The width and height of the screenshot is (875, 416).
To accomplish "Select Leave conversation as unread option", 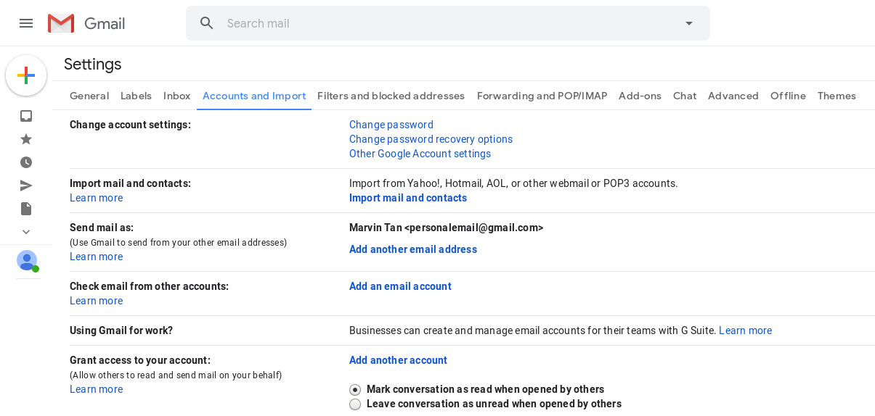I will click(x=355, y=404).
